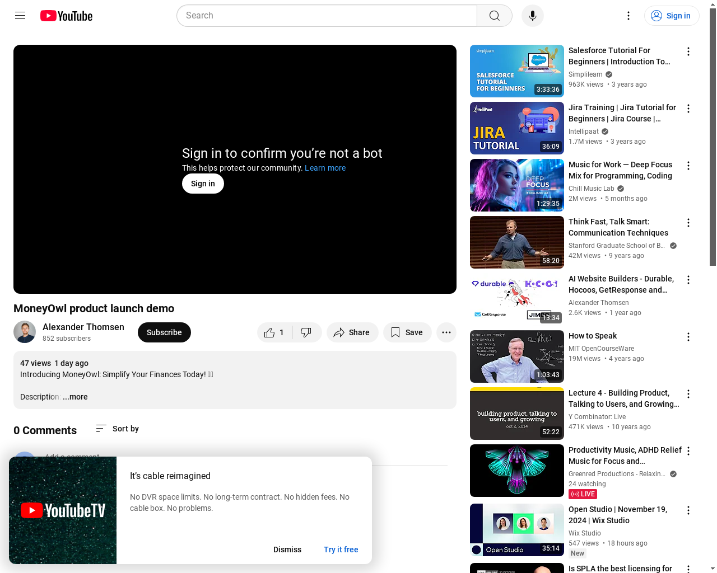Open options for Salesforce Tutorial video
717x573 pixels.
pos(688,51)
